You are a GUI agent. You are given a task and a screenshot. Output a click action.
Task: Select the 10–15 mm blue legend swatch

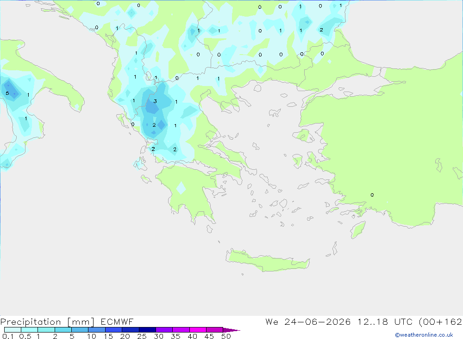coord(97,330)
